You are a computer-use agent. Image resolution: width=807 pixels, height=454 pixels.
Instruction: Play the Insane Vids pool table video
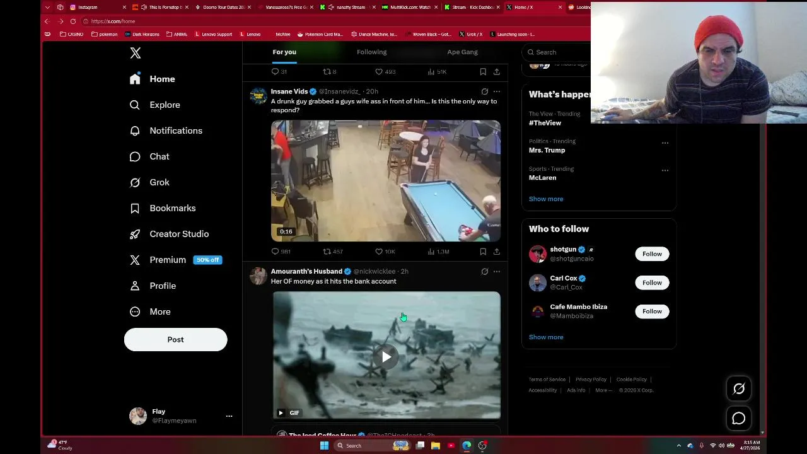[386, 181]
